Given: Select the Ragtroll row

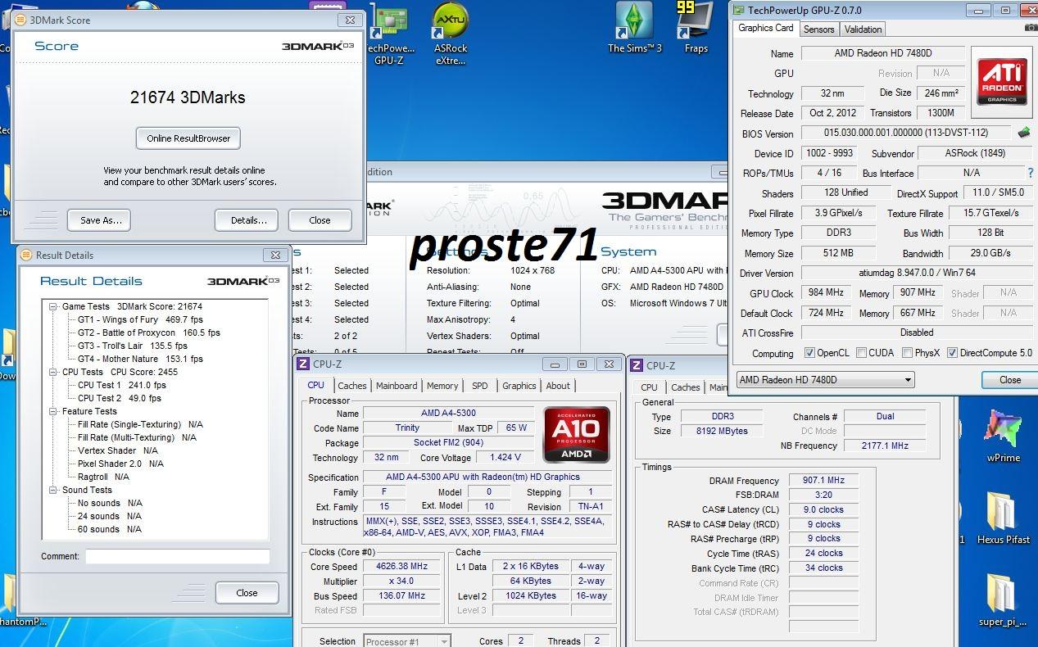Looking at the screenshot, I should (103, 477).
